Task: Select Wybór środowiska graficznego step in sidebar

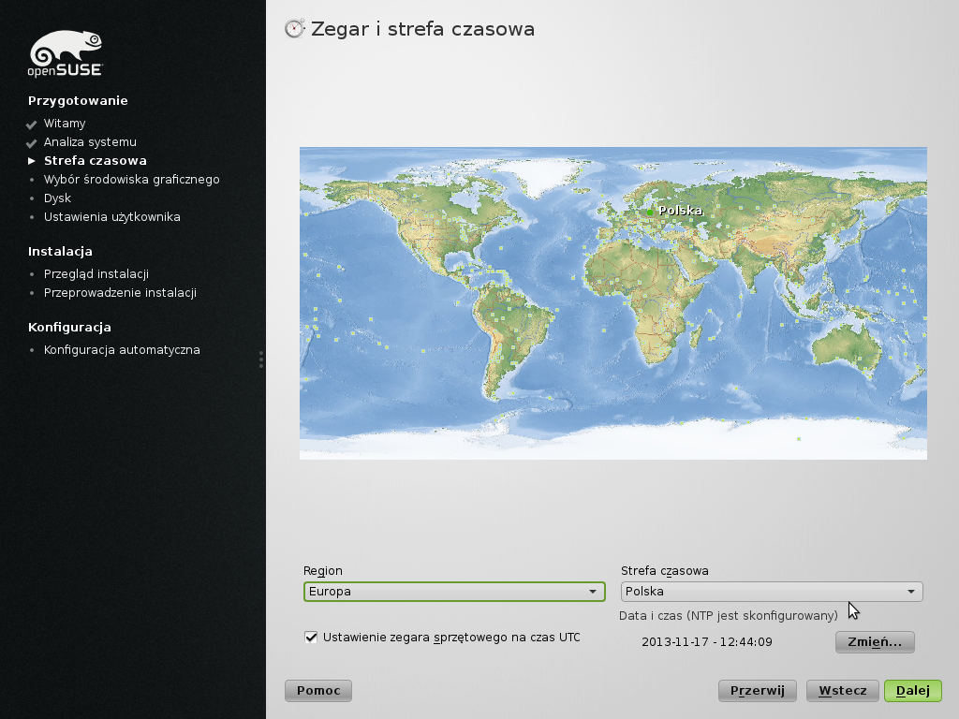Action: coord(131,180)
